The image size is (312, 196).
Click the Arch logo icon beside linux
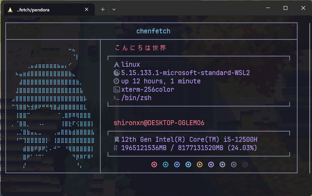pyautogui.click(x=117, y=64)
